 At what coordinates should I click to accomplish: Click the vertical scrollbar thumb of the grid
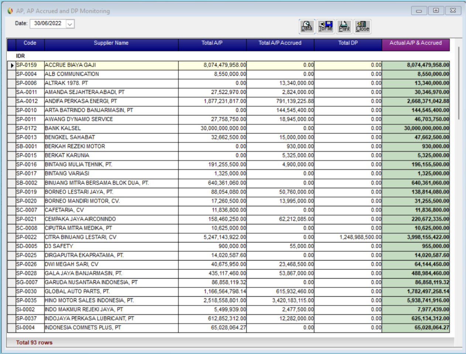(459, 83)
